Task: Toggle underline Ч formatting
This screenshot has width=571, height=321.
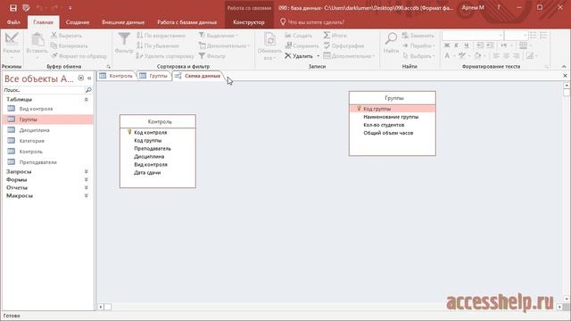Action: [466, 45]
